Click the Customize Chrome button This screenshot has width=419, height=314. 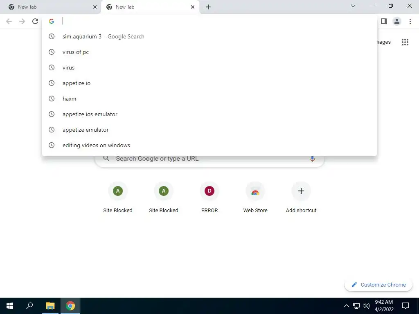pyautogui.click(x=378, y=285)
